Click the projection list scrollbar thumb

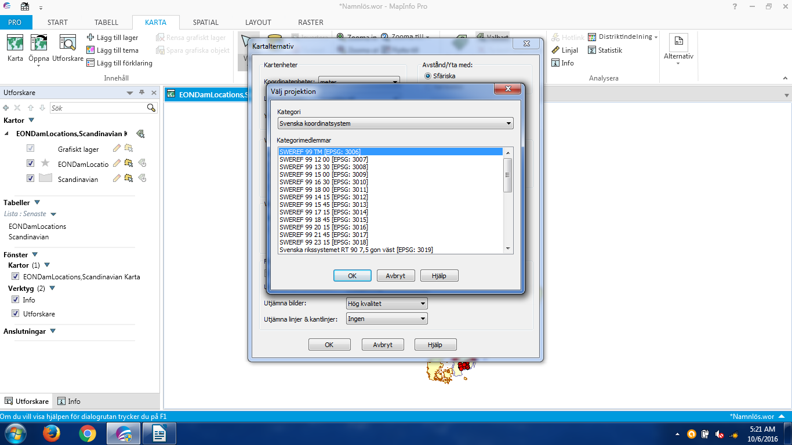pos(508,175)
